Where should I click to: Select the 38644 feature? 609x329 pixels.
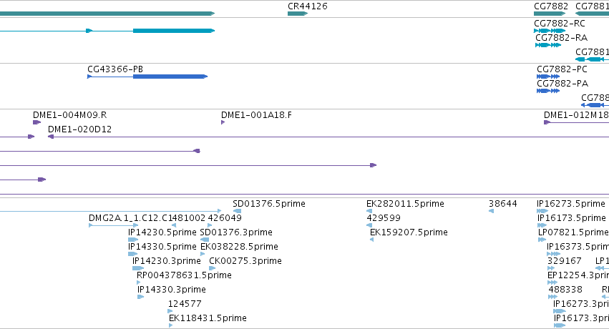tap(492, 211)
